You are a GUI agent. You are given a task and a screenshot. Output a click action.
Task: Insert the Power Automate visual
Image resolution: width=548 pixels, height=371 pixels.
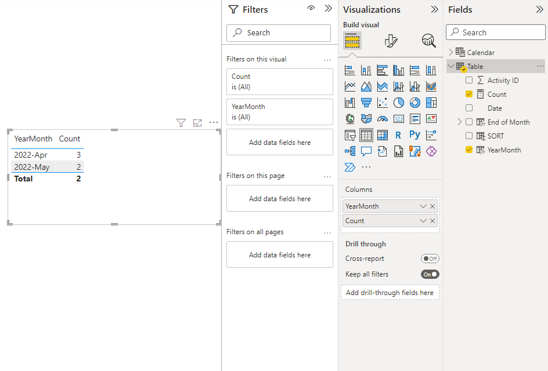pos(350,167)
